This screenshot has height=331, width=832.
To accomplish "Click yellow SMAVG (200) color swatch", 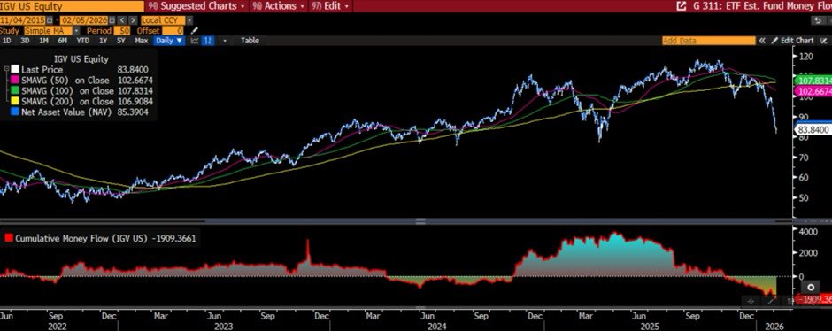I will [x=14, y=101].
